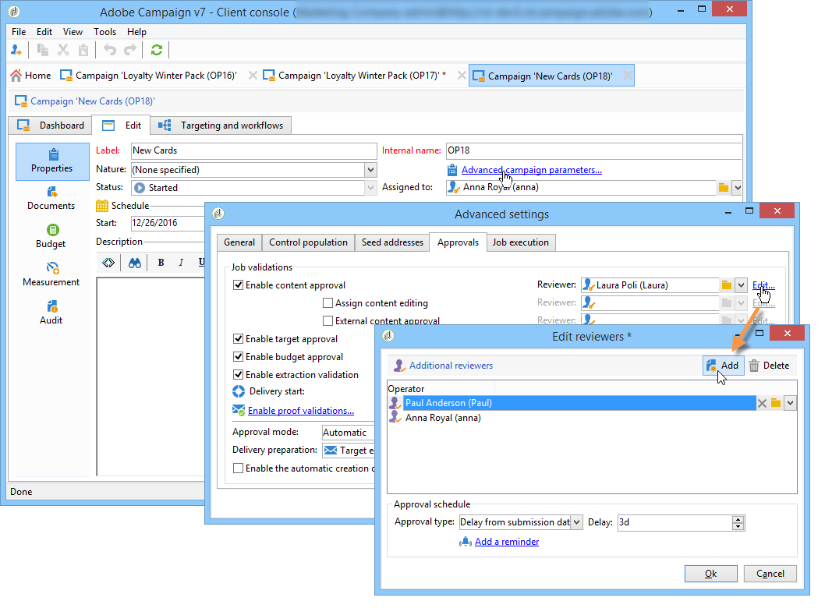Image resolution: width=825 pixels, height=608 pixels.
Task: Click the Home icon tab
Action: coord(30,76)
